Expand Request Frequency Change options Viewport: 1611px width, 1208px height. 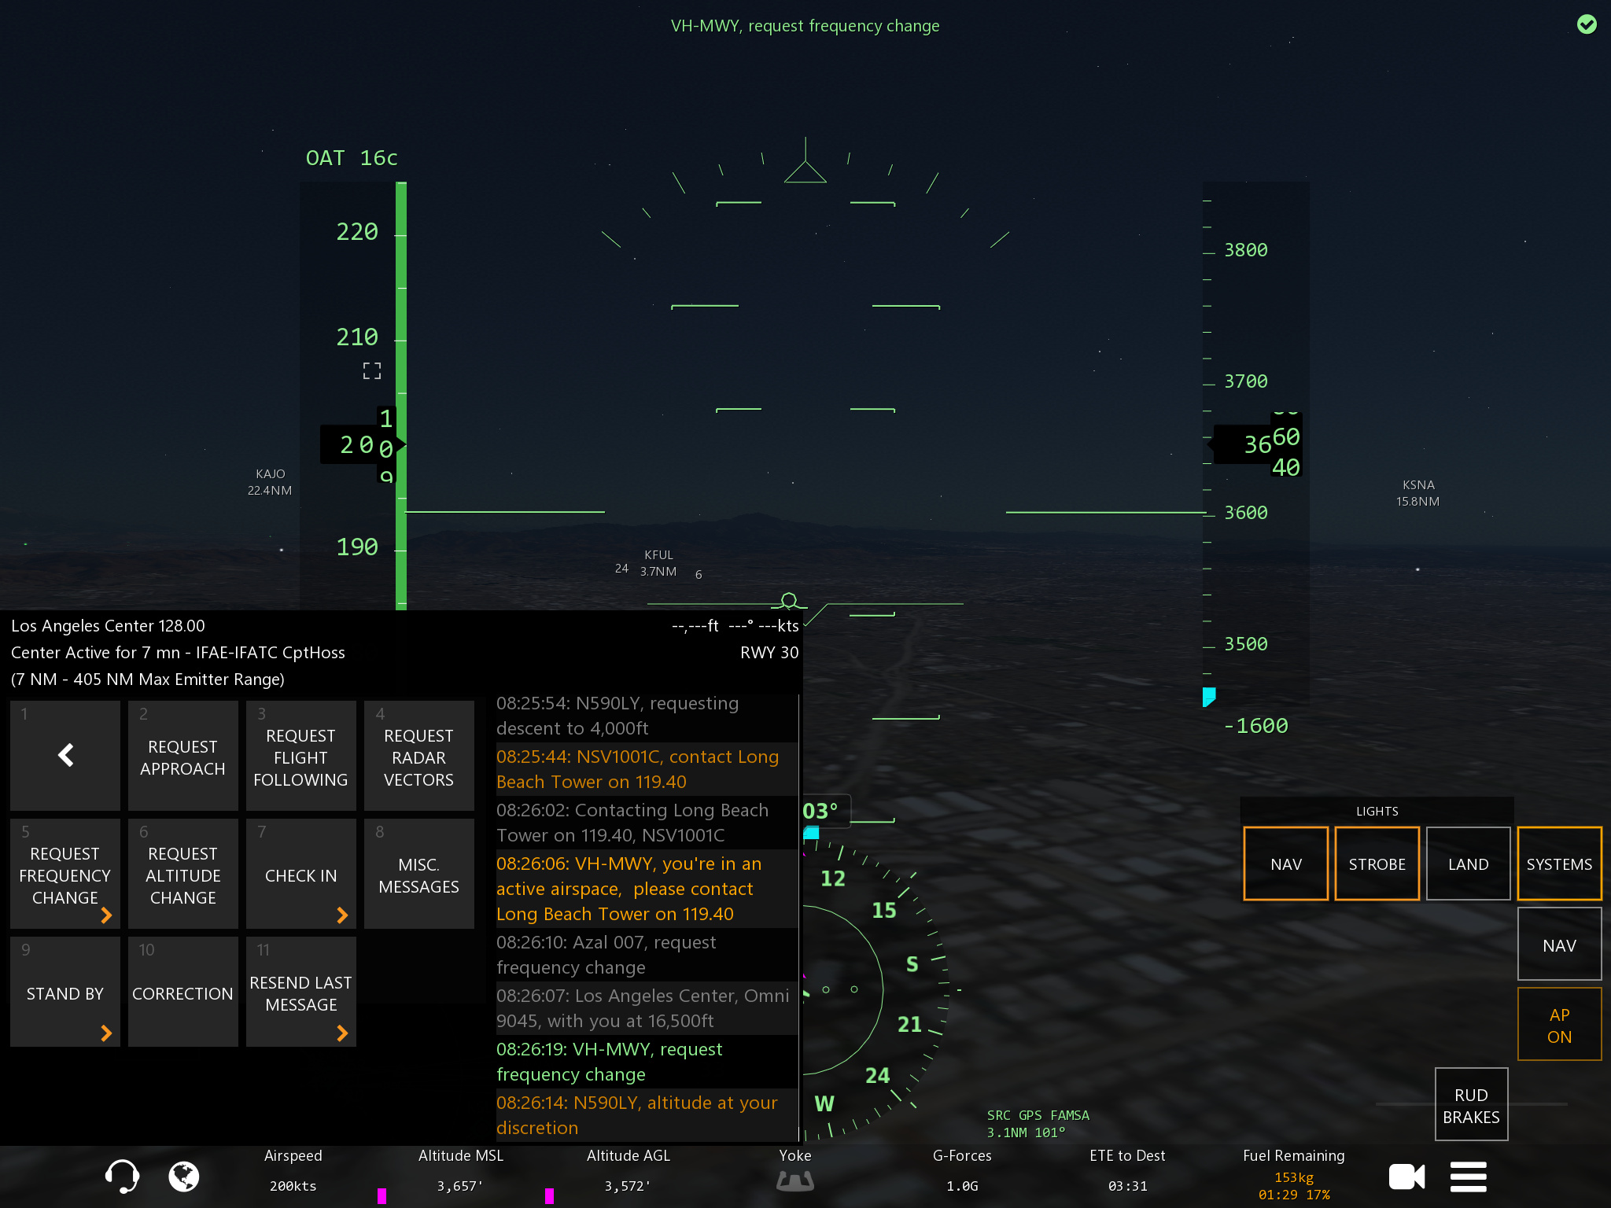(x=65, y=875)
